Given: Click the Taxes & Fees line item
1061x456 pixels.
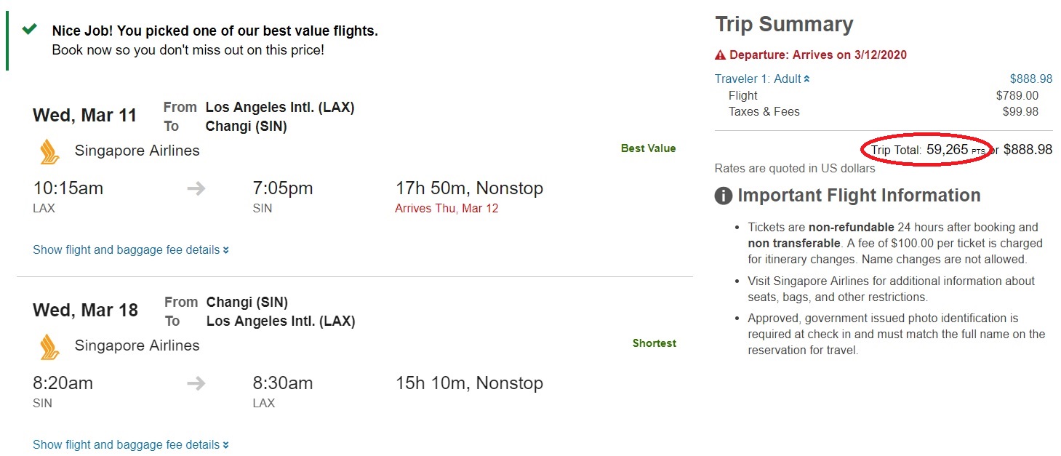Looking at the screenshot, I should [x=764, y=111].
